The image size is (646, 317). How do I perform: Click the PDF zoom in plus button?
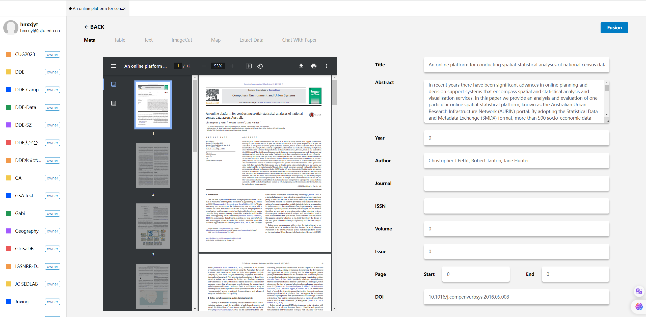[x=232, y=66]
